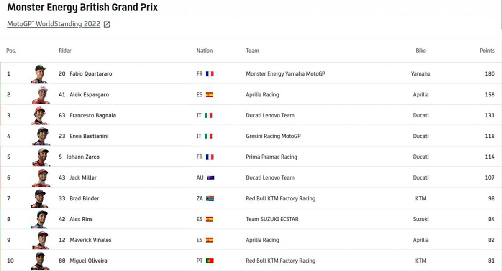Open the MotoGP WorldStanding 2022 link

click(54, 24)
